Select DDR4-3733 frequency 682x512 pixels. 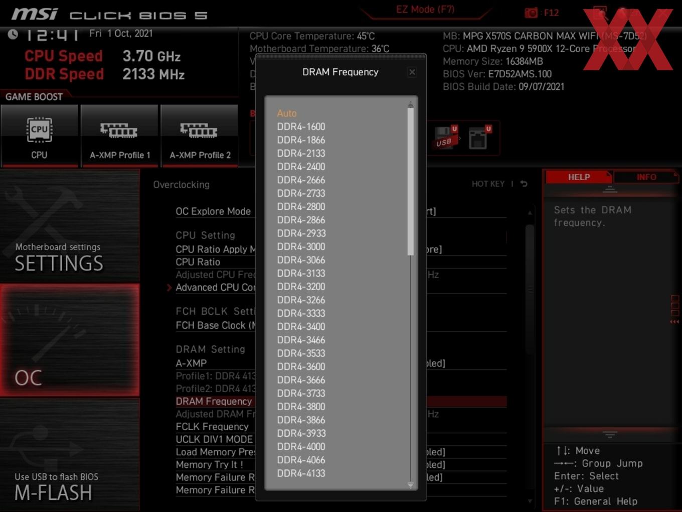(x=301, y=394)
